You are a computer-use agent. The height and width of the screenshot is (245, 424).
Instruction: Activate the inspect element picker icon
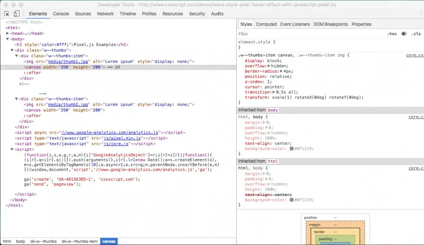(x=6, y=13)
